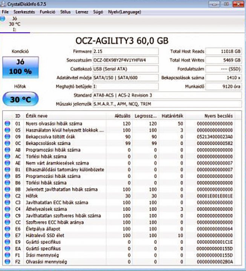Click the Total Host Writes 5469 GB value
The height and width of the screenshot is (271, 246).
point(223,60)
